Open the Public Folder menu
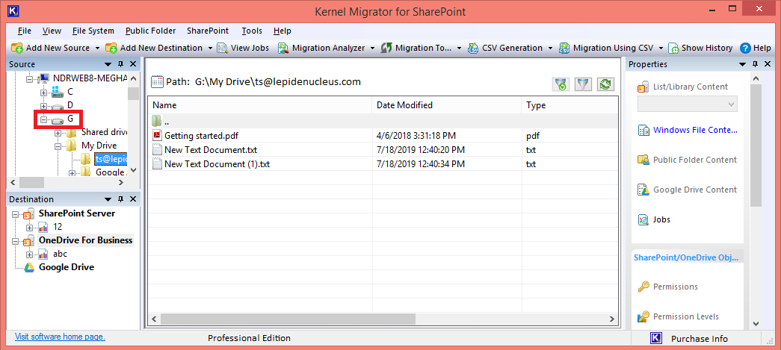 (x=150, y=31)
